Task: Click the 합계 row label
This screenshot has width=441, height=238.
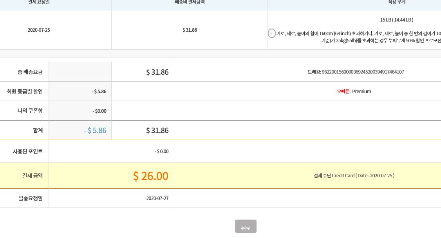Action: click(38, 130)
